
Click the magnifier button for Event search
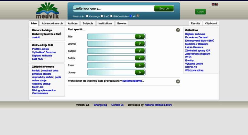click(140, 65)
